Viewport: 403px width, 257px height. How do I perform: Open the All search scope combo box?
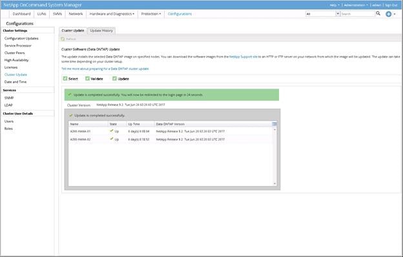pos(322,14)
